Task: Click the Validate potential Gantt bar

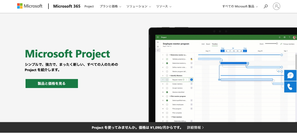Action: pos(209,59)
